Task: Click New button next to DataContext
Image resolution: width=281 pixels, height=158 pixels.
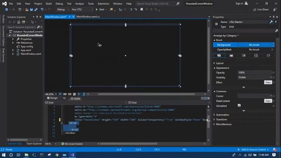Action: point(268,101)
